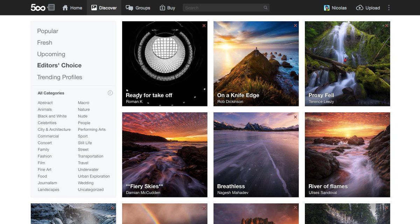Open the menu icon beside the logo

pyautogui.click(x=51, y=7)
